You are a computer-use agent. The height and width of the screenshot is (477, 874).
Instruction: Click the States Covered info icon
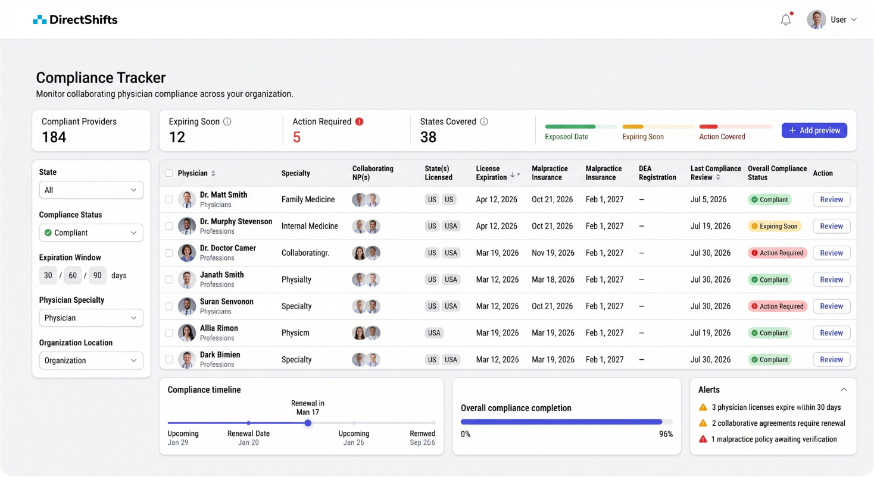[484, 121]
